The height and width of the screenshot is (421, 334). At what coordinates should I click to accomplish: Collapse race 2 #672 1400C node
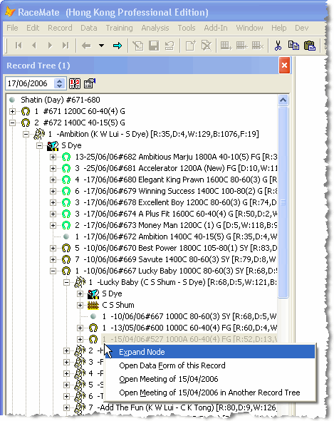click(12, 123)
